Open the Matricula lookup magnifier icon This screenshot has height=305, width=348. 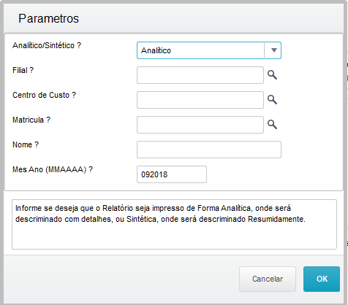click(x=272, y=125)
